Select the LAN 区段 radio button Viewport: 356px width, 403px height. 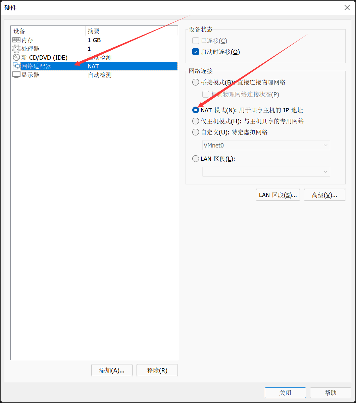point(196,159)
